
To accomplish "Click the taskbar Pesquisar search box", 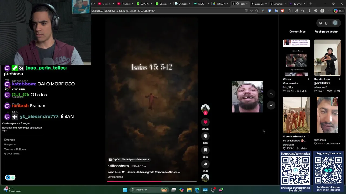I will pos(149,190).
